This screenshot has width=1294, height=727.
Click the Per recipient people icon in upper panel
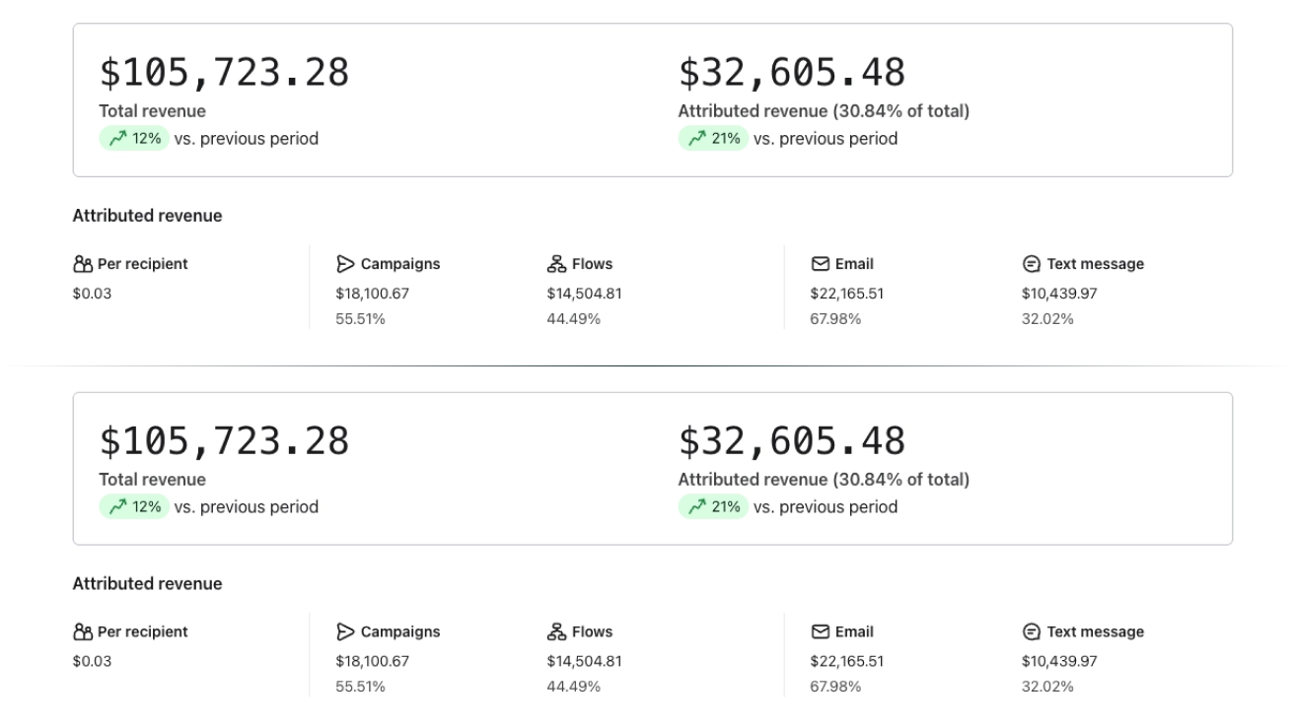pyautogui.click(x=82, y=264)
